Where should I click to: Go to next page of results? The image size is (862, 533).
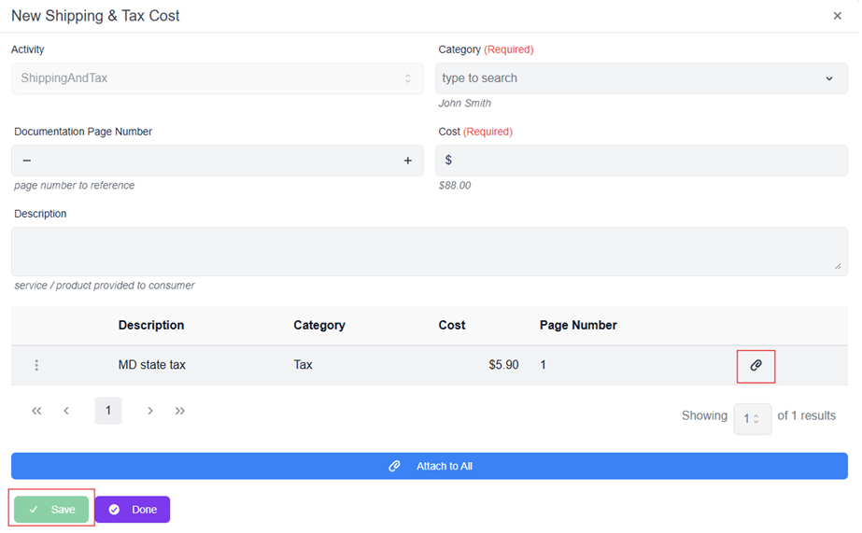click(x=150, y=411)
